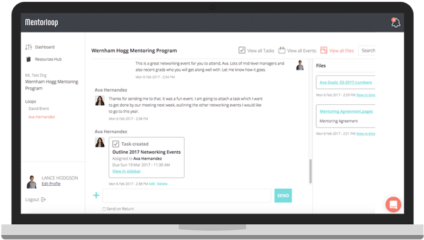Click View in timeline for Ava Goals file
424x240 pixels.
(x=365, y=95)
